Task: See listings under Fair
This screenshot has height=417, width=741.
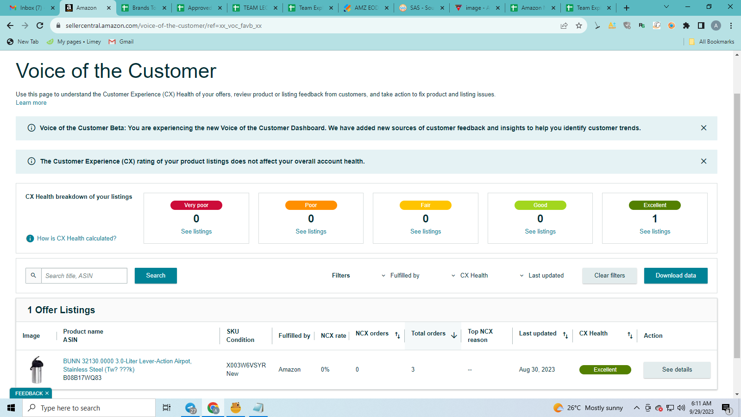Action: 426,231
